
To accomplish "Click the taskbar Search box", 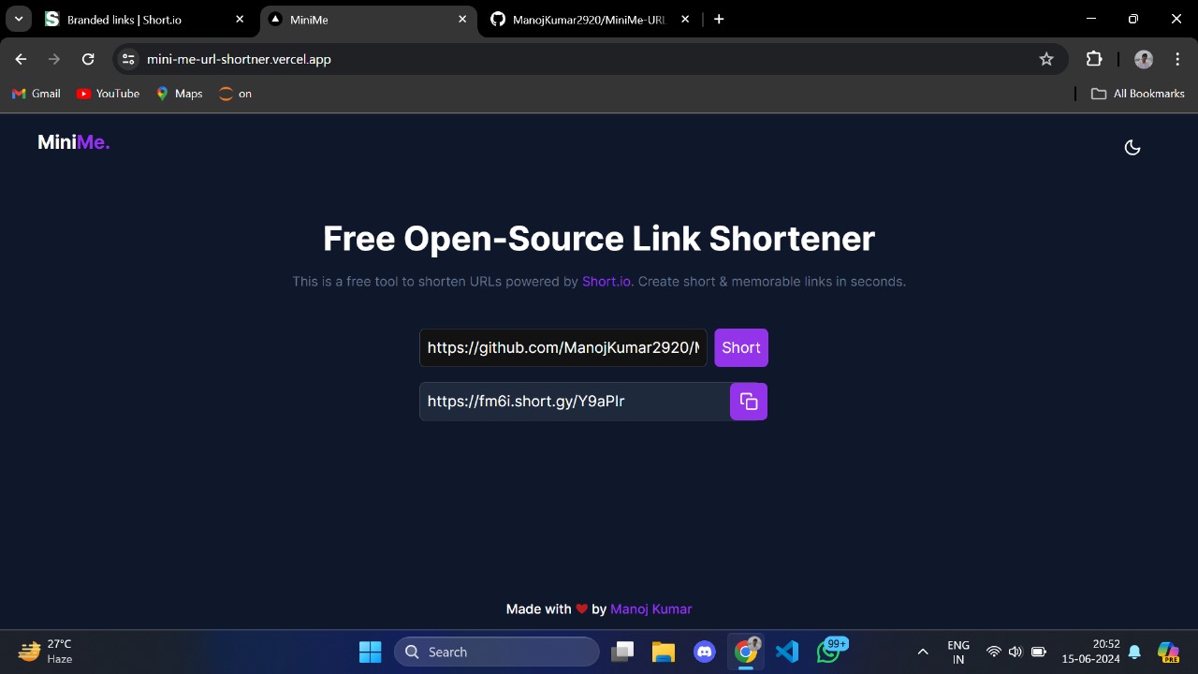I will (x=497, y=652).
